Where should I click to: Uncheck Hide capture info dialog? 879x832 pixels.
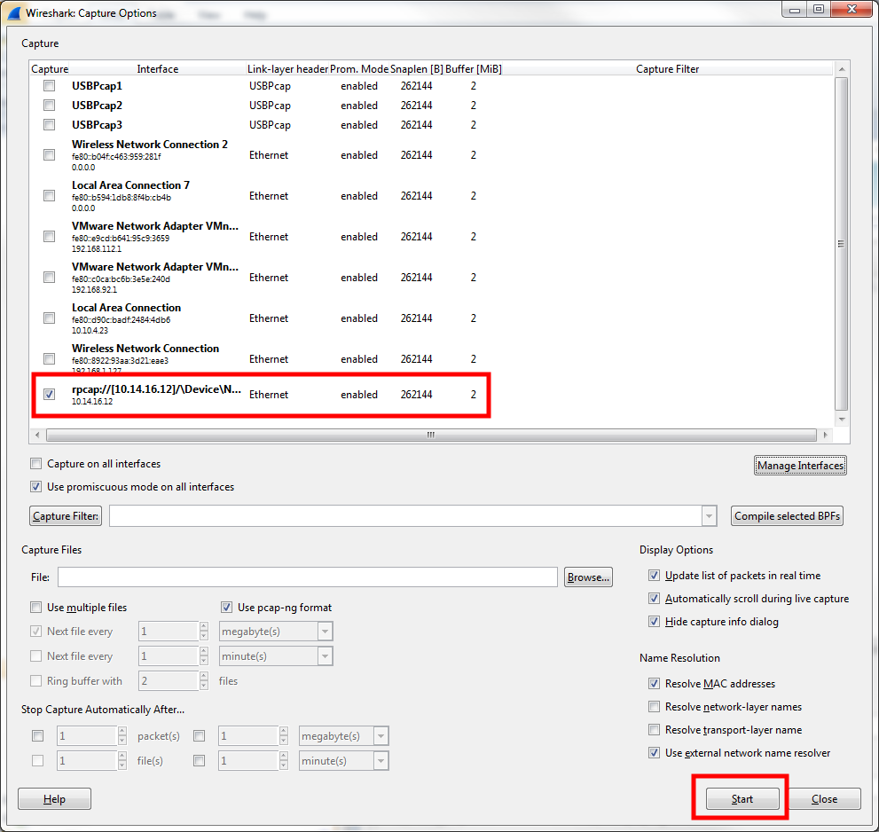654,621
